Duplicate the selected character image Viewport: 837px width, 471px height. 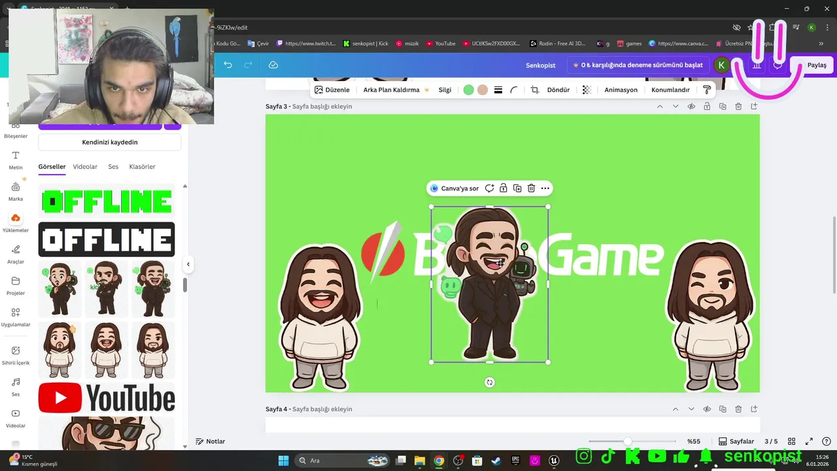[517, 188]
